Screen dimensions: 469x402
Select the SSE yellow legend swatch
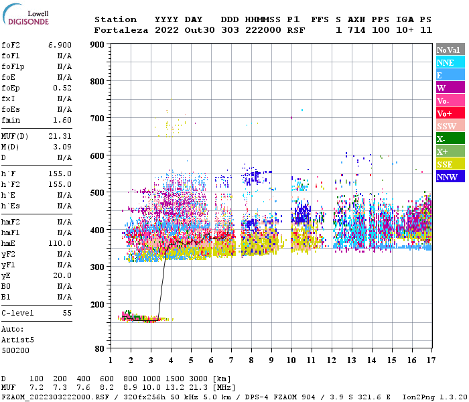tap(450, 164)
